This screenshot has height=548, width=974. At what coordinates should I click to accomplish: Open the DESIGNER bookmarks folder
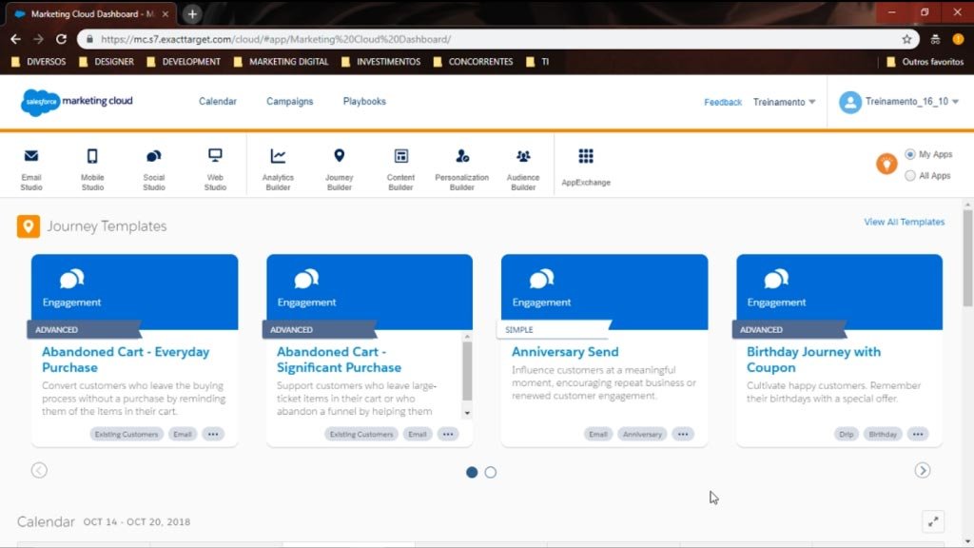107,62
